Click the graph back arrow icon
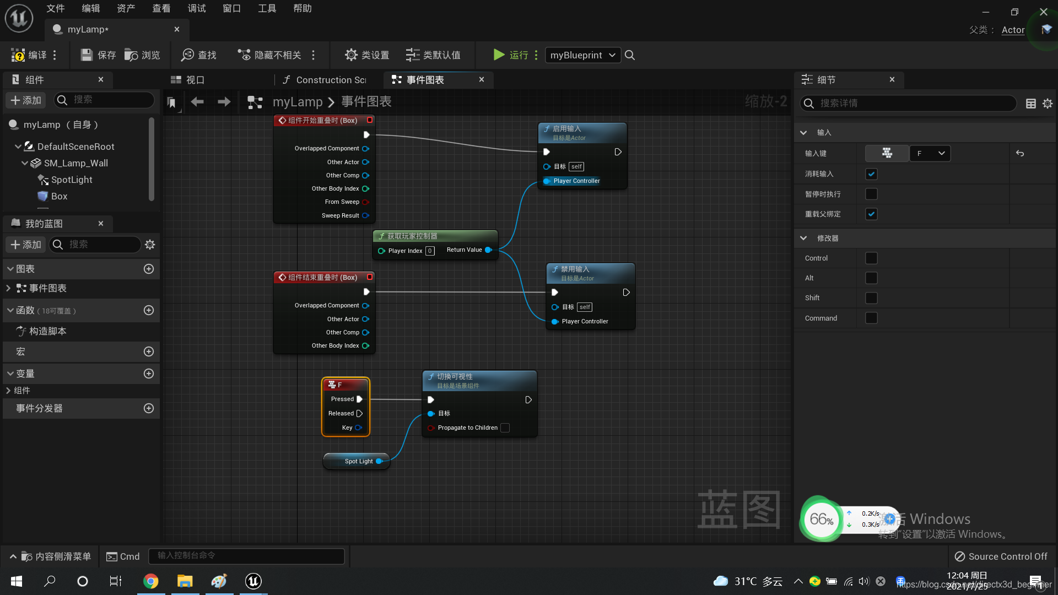This screenshot has height=595, width=1058. 197,102
